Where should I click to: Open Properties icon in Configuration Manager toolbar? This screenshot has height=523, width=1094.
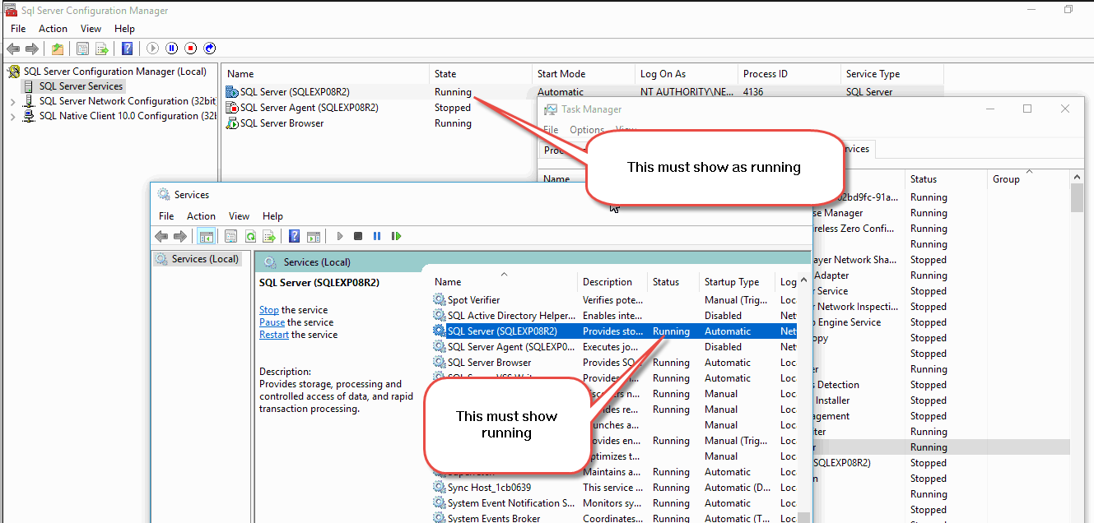point(83,49)
